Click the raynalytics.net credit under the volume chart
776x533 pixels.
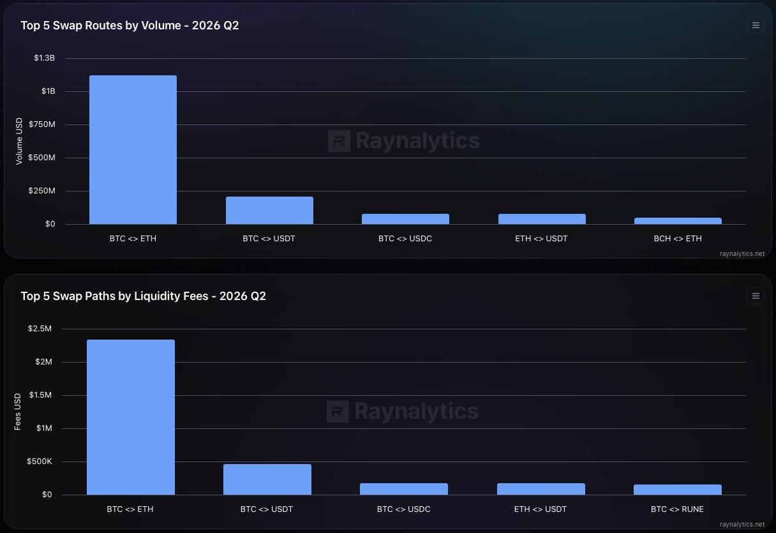pyautogui.click(x=742, y=253)
